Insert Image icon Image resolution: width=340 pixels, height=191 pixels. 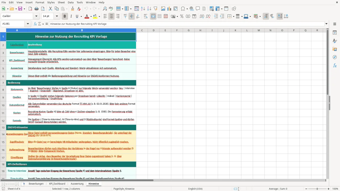163,9
